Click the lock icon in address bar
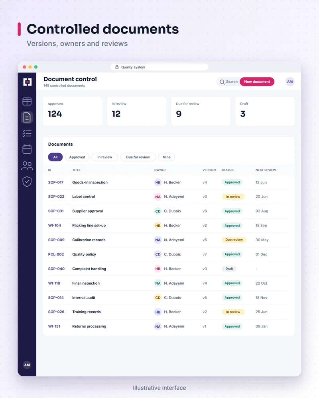The width and height of the screenshot is (319, 398). tap(117, 67)
